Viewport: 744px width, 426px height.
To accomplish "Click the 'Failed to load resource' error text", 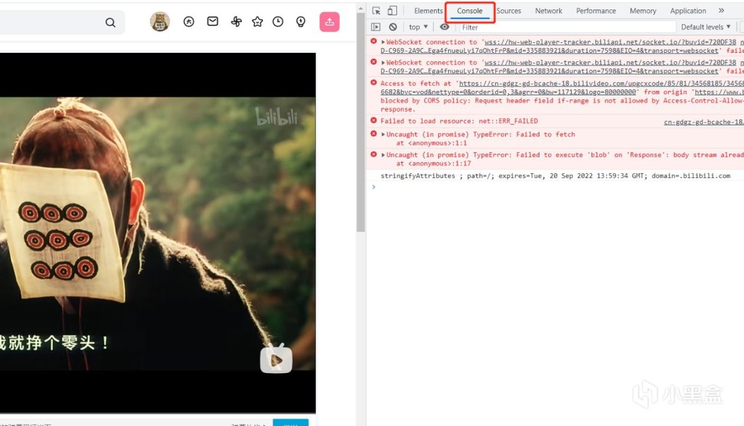I will [459, 121].
